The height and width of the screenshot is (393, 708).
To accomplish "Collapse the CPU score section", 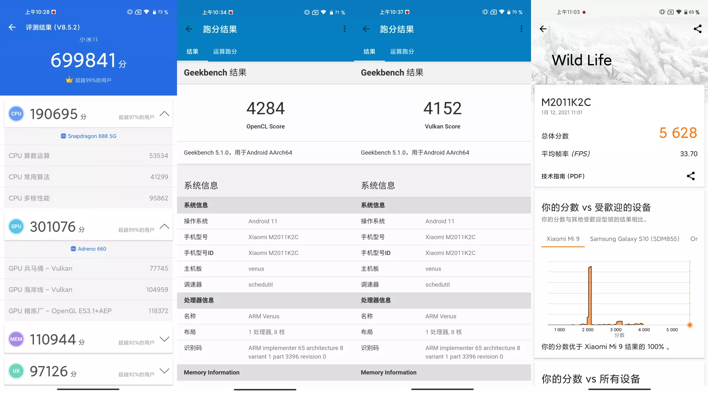I will 164,114.
